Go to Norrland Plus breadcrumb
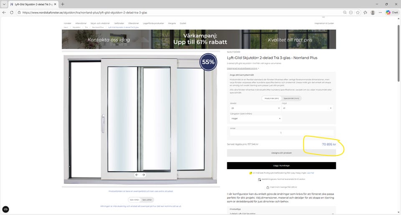 click(98, 27)
